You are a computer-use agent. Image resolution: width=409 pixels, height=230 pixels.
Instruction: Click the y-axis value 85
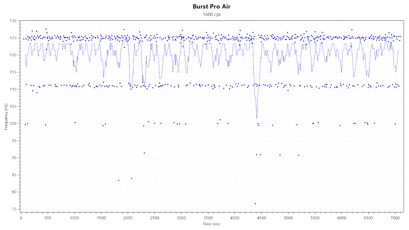pos(14,175)
